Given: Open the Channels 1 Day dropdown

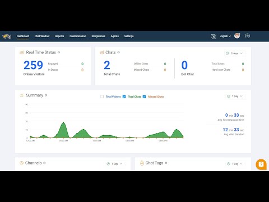Looking at the screenshot, I should pos(115,164).
